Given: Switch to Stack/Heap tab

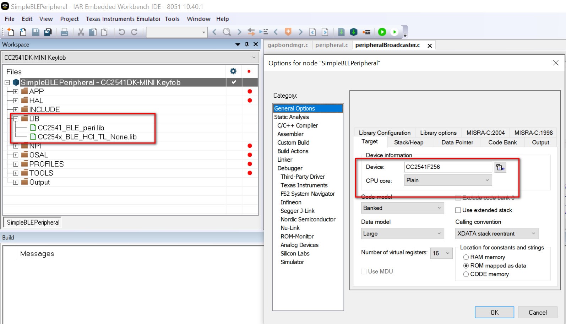Looking at the screenshot, I should tap(409, 142).
